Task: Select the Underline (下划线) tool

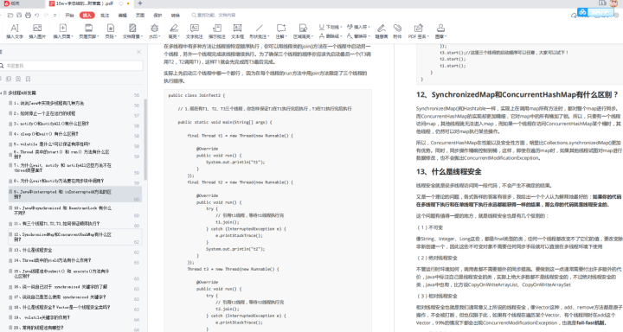Action: click(330, 27)
